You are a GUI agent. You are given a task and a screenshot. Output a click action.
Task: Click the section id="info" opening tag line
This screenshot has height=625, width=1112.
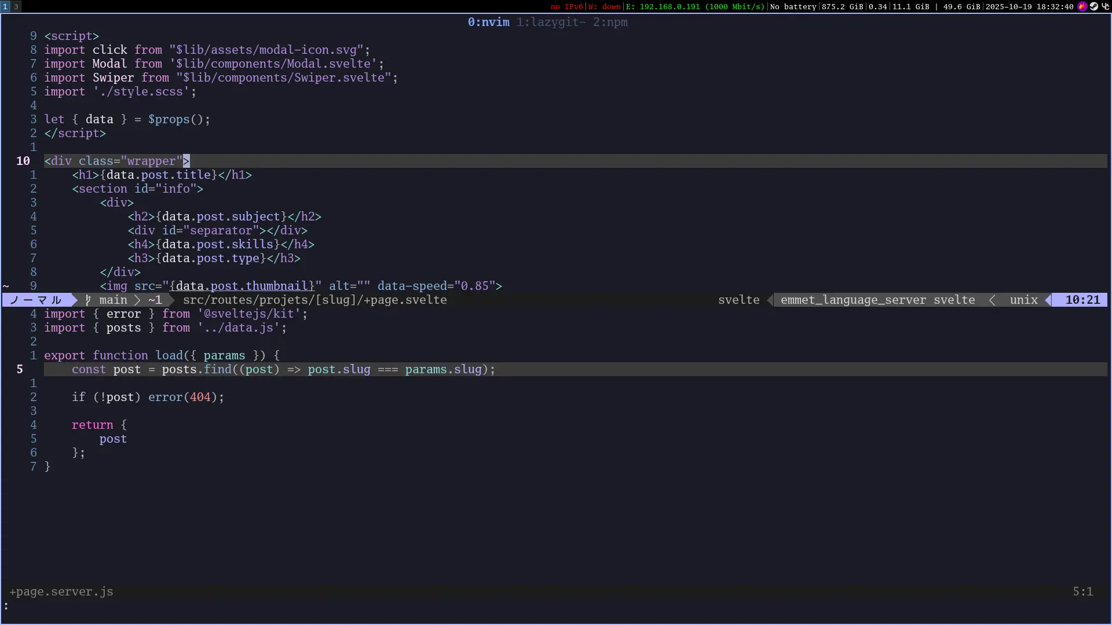click(x=137, y=189)
